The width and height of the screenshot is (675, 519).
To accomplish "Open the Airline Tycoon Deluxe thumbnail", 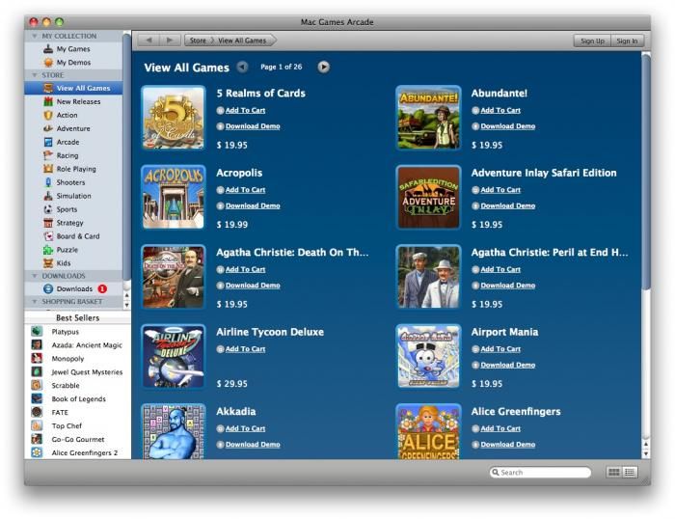I will 174,356.
